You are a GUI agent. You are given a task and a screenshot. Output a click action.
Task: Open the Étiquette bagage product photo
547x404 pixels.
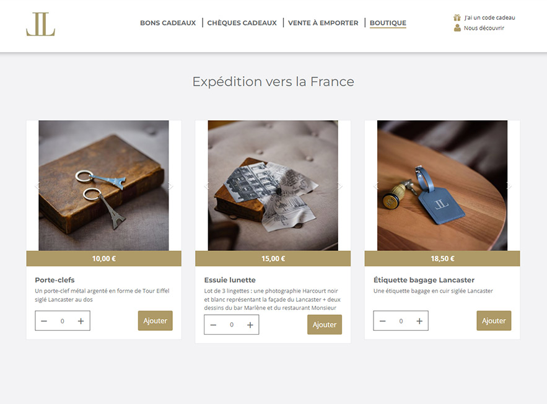point(442,185)
